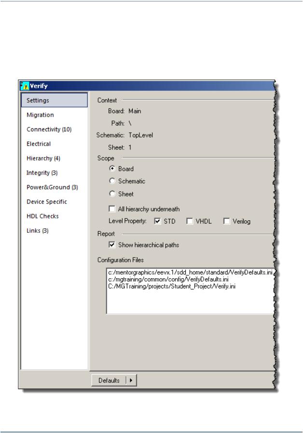Expand the Defaults button arrow menu
The width and height of the screenshot is (303, 433).
131,380
